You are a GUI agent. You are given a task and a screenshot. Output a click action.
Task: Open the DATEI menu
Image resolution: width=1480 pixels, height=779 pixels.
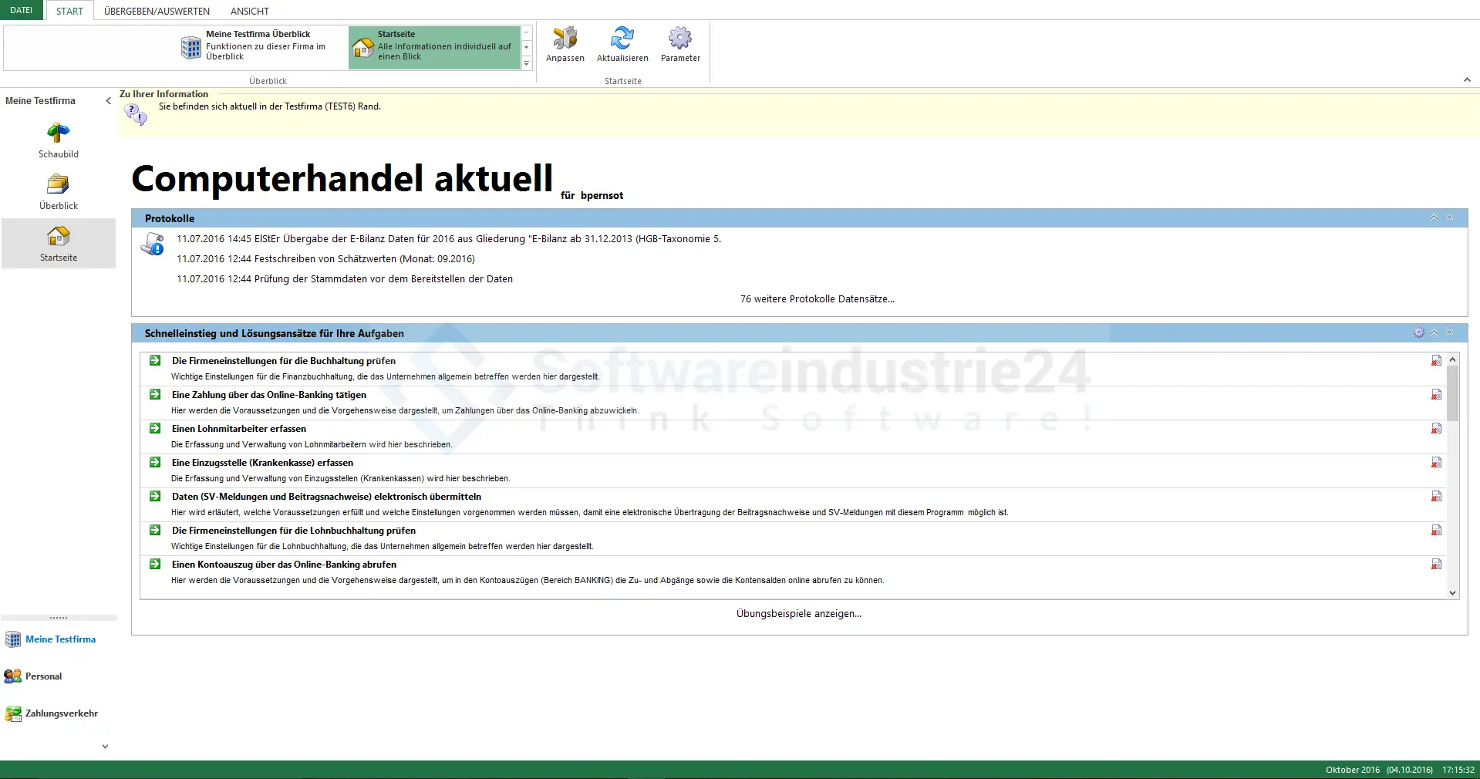[22, 10]
